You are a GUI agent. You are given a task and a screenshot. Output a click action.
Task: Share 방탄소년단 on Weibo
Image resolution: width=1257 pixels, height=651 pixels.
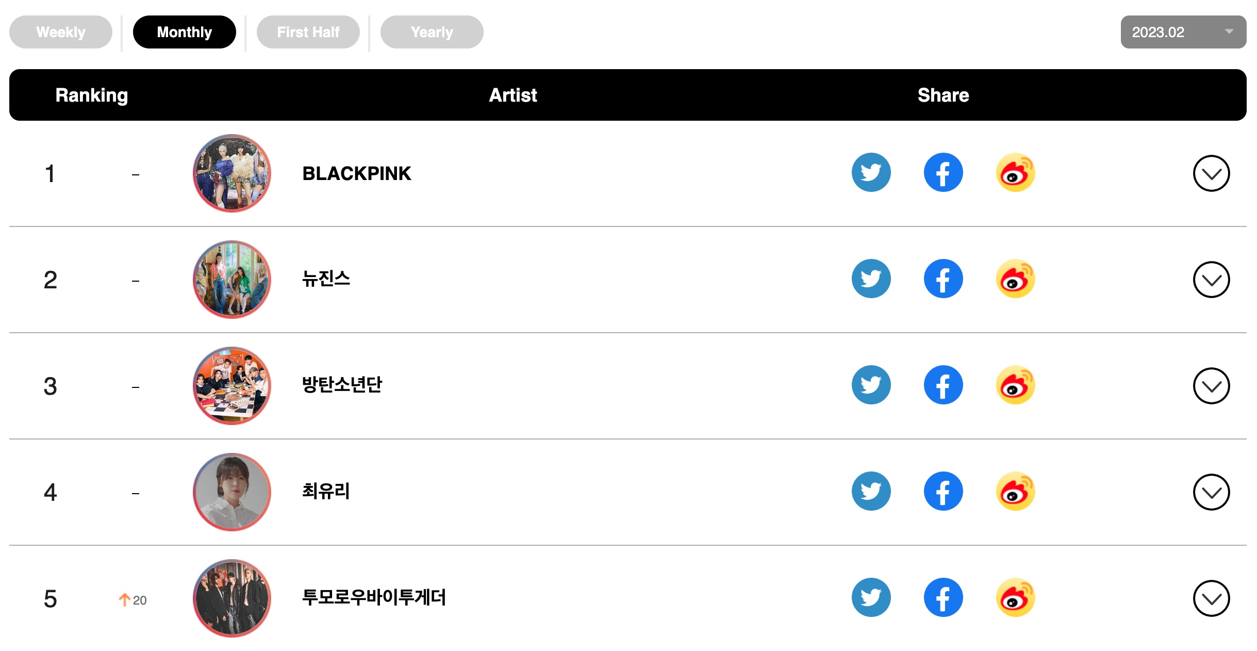(x=1015, y=385)
